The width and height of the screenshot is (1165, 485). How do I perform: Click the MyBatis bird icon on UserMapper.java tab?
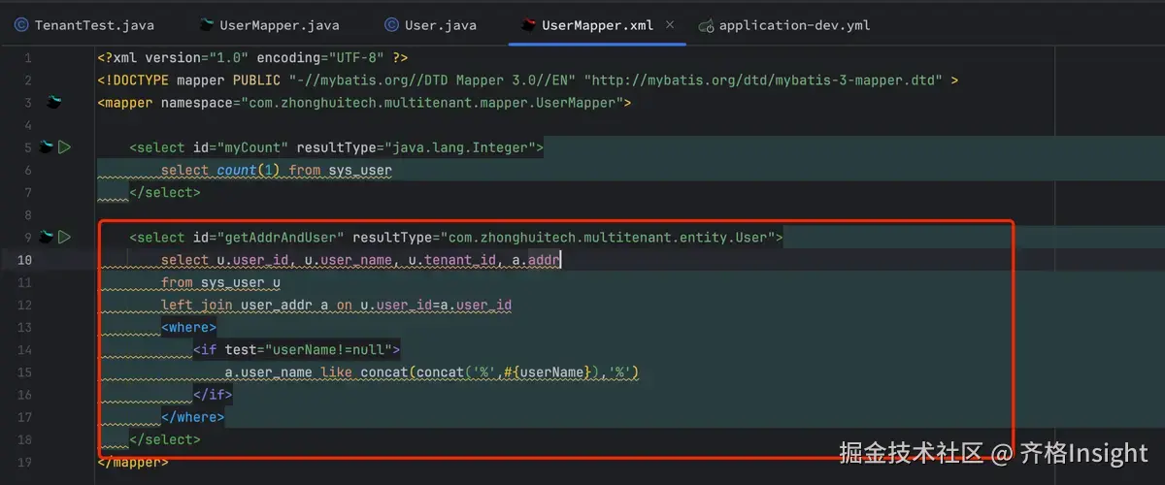205,25
